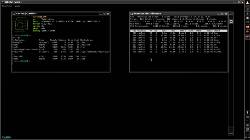Minimize the carlos@CaHM terminal window
This screenshot has height=140, width=250.
(x=101, y=14)
